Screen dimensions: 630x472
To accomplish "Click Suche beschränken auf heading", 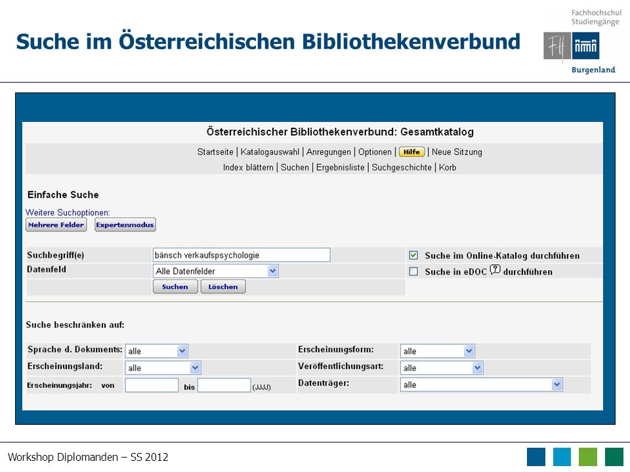I will coord(75,324).
